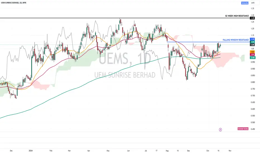Click the orange 1.03 moving average tag
Viewport: 260px width, 153px height.
coord(252,52)
